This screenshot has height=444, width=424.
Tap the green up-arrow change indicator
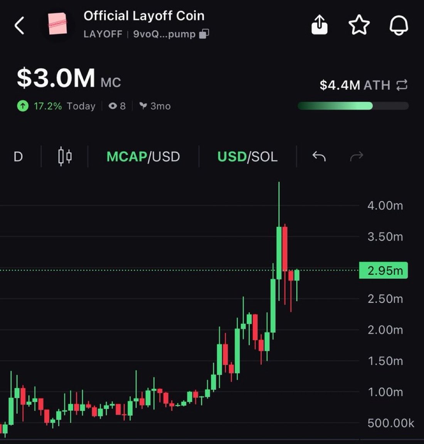(23, 106)
